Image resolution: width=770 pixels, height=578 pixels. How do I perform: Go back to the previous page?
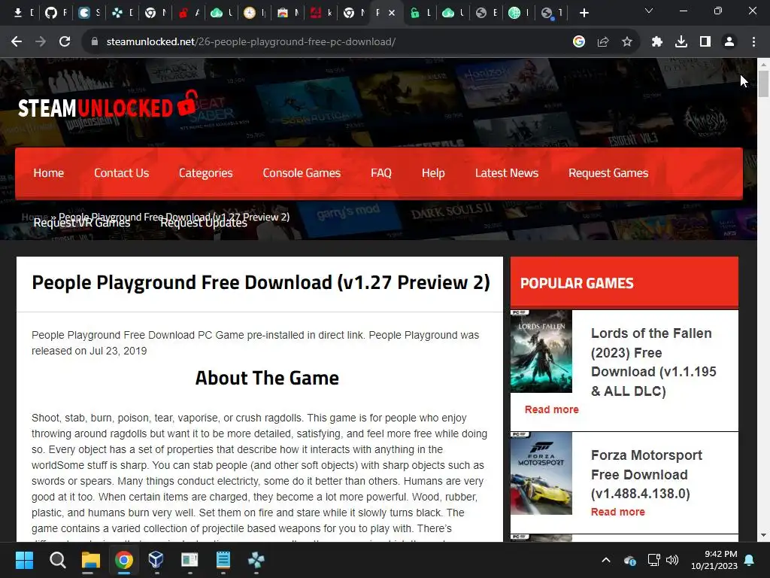pos(17,42)
